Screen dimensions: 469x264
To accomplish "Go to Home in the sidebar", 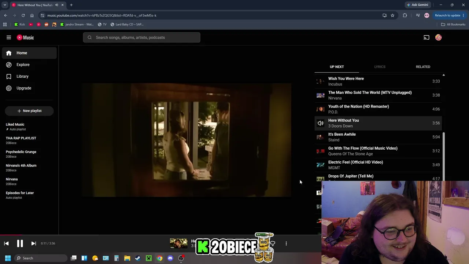I will [x=29, y=53].
